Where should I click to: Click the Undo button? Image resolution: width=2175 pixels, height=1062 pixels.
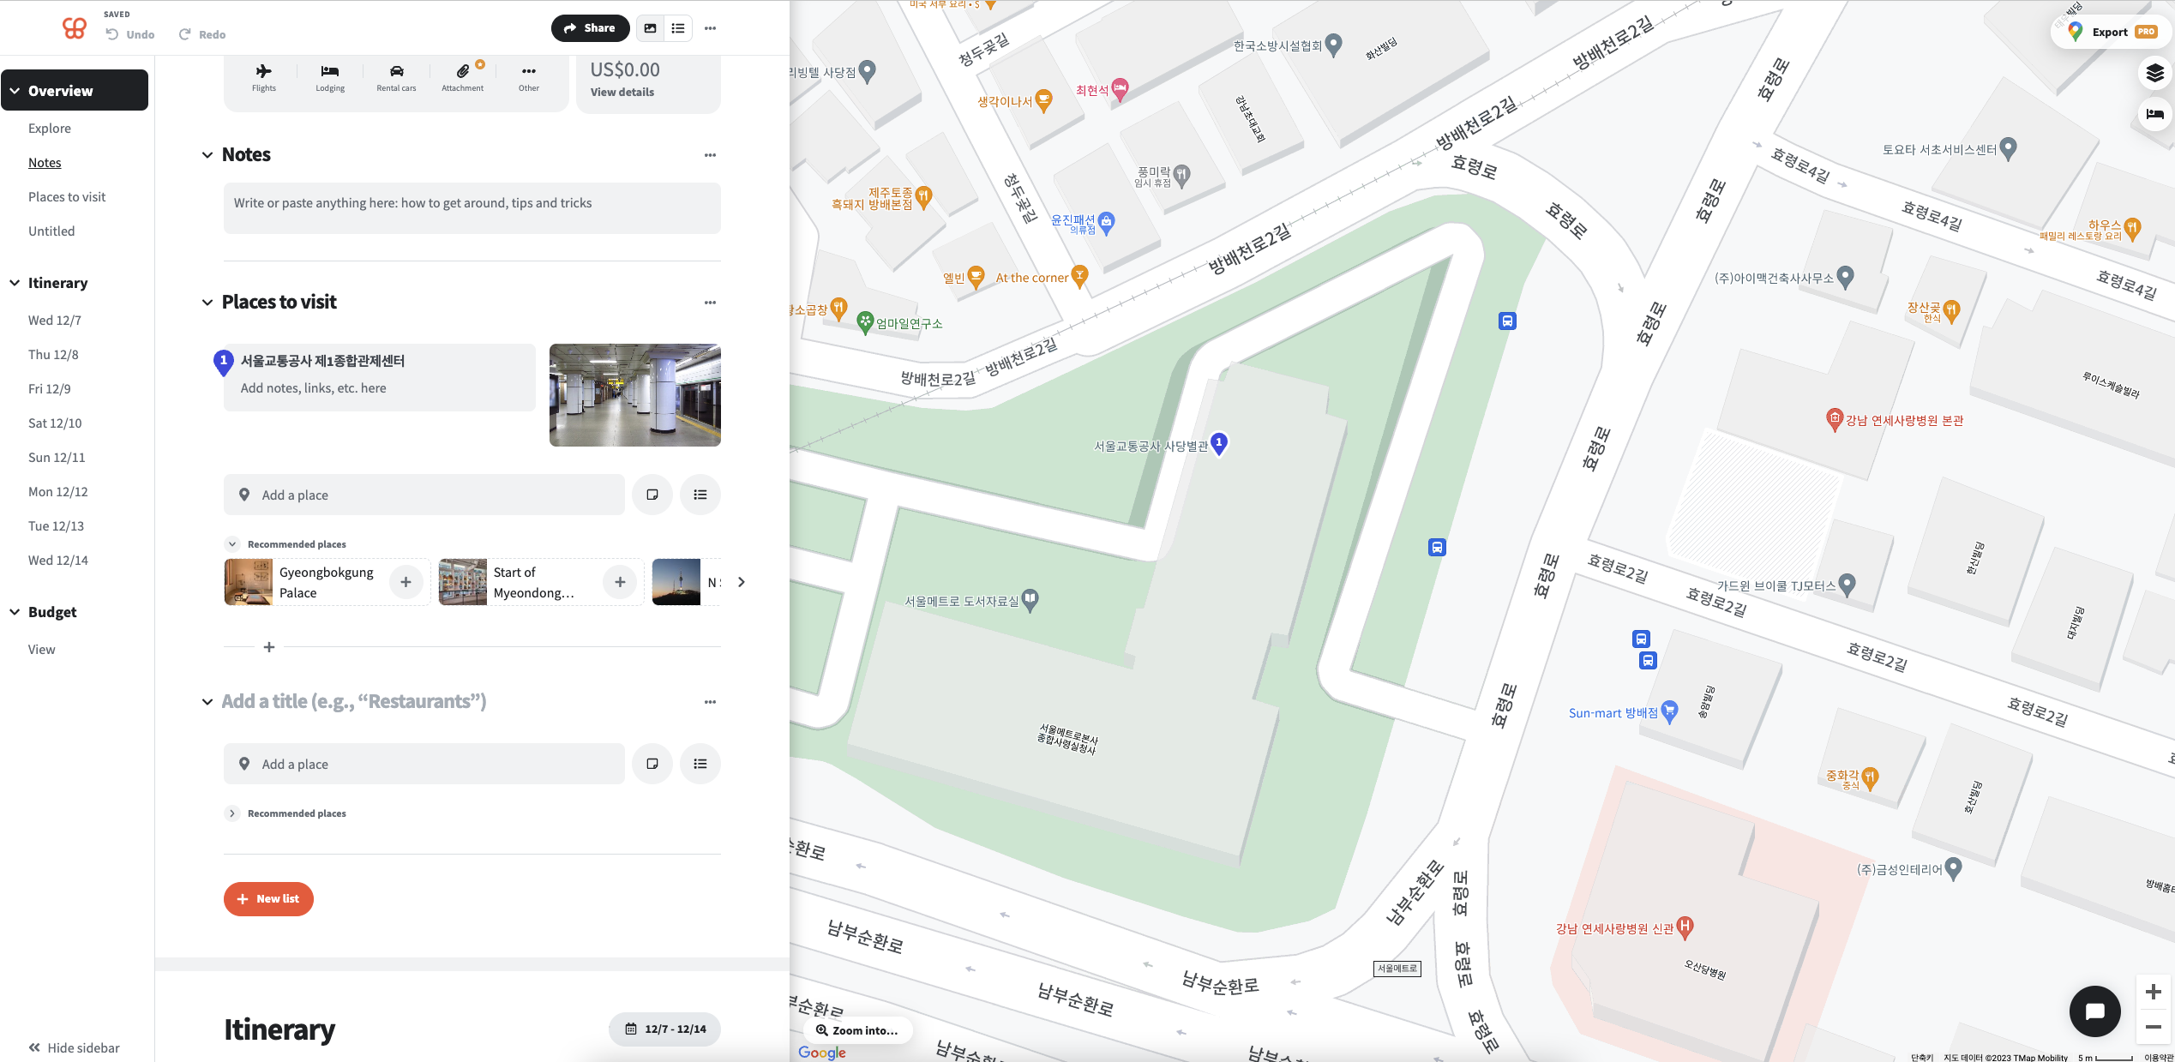point(130,34)
